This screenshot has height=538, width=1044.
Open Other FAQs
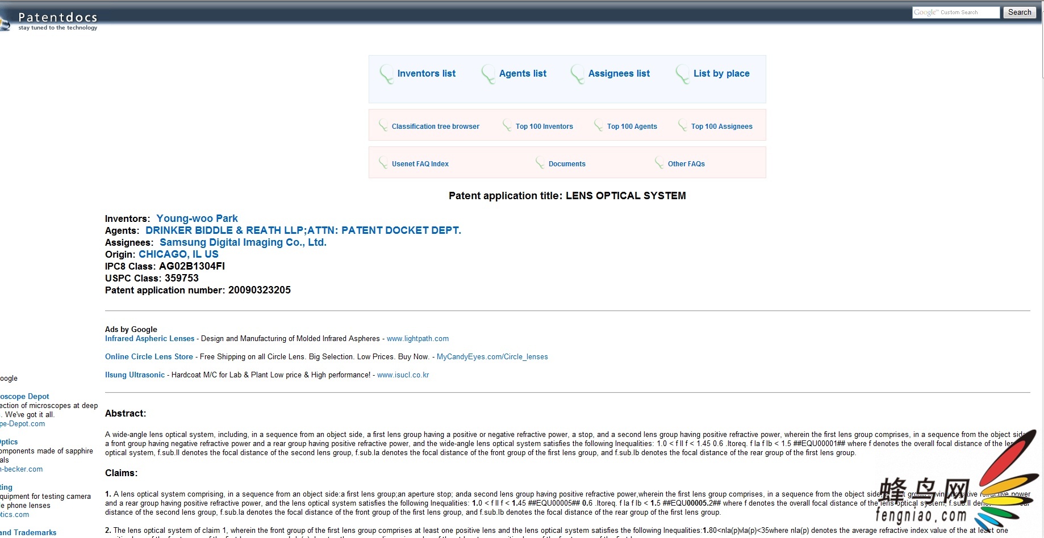coord(686,164)
